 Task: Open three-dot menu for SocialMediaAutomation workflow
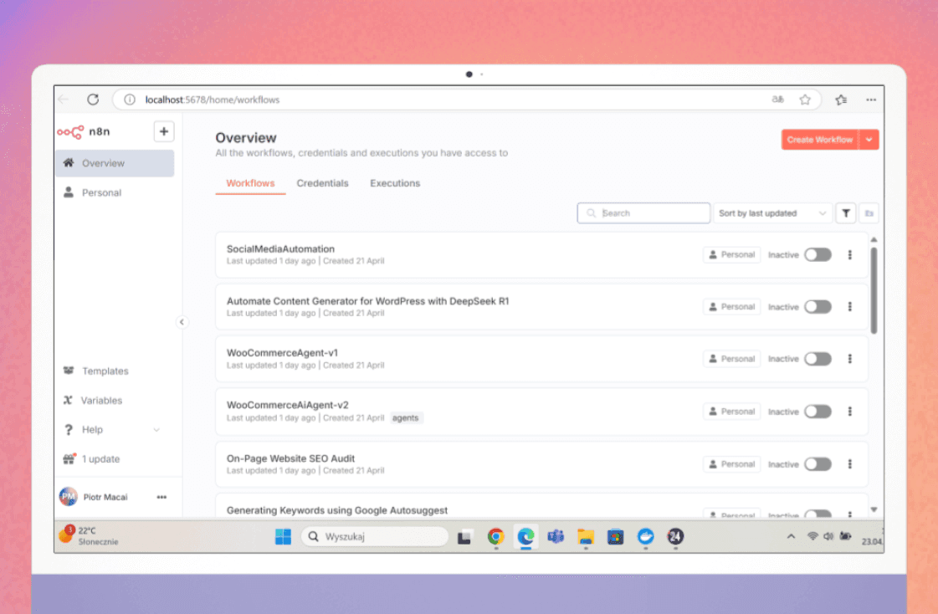coord(849,254)
